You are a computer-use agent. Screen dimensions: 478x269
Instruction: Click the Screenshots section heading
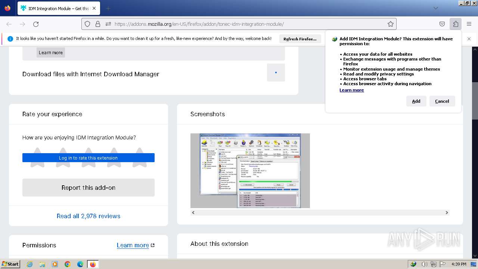pyautogui.click(x=208, y=114)
